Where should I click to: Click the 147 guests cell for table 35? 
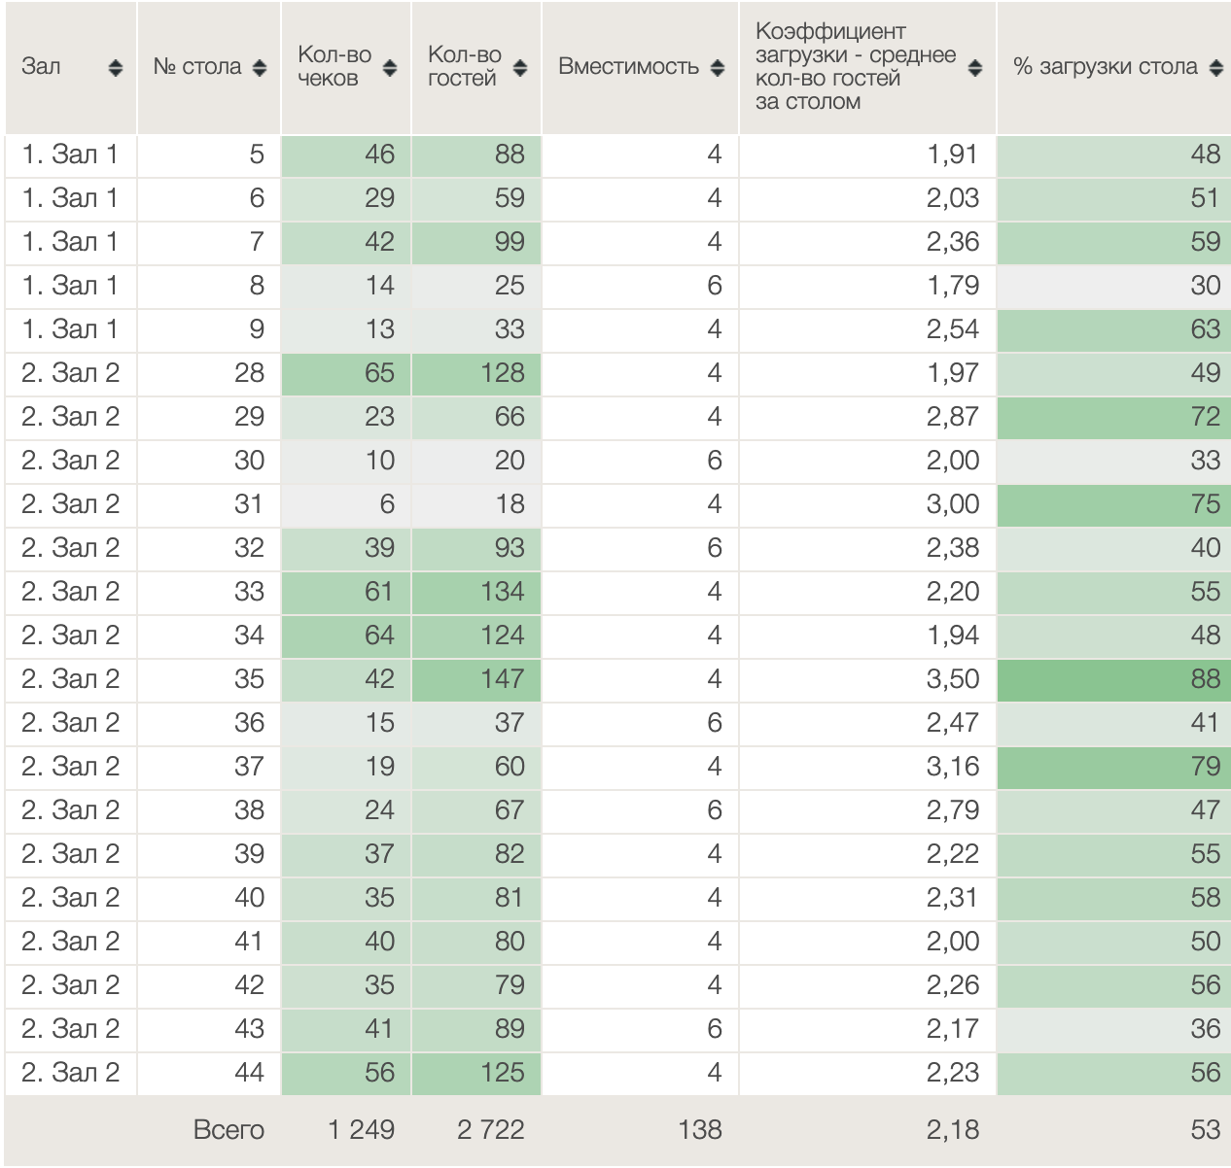point(476,678)
